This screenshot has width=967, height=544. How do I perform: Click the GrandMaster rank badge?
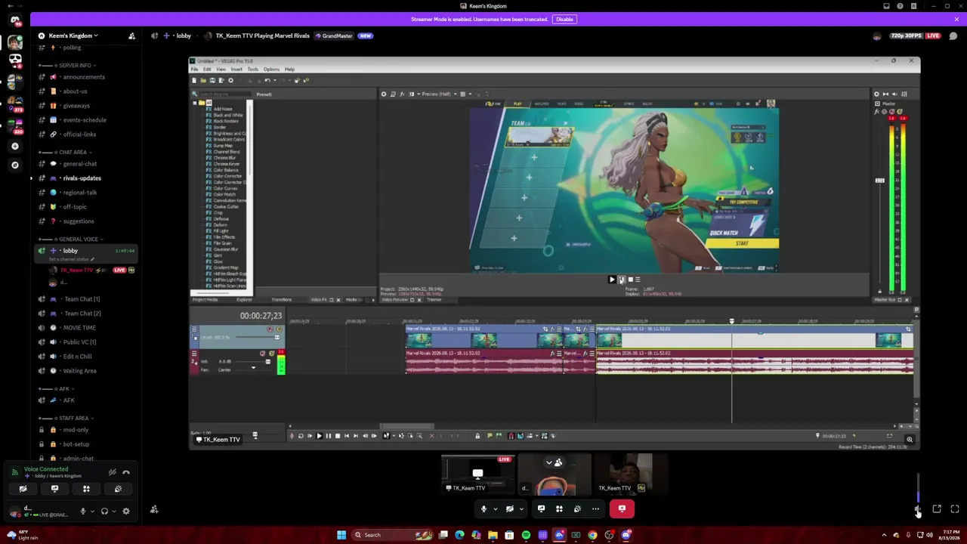pos(334,36)
